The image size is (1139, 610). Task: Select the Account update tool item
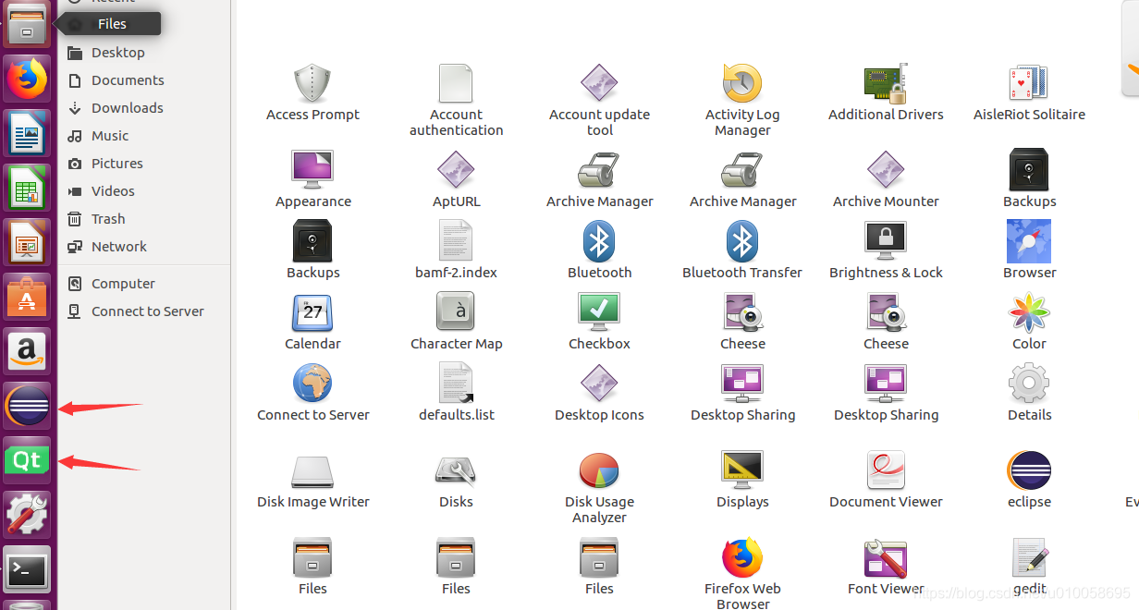(599, 83)
